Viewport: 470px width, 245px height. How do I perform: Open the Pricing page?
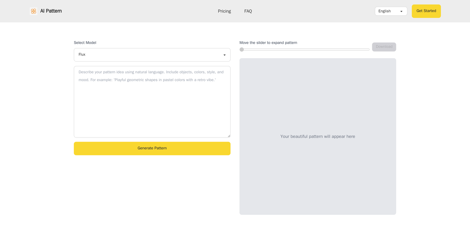coord(224,11)
